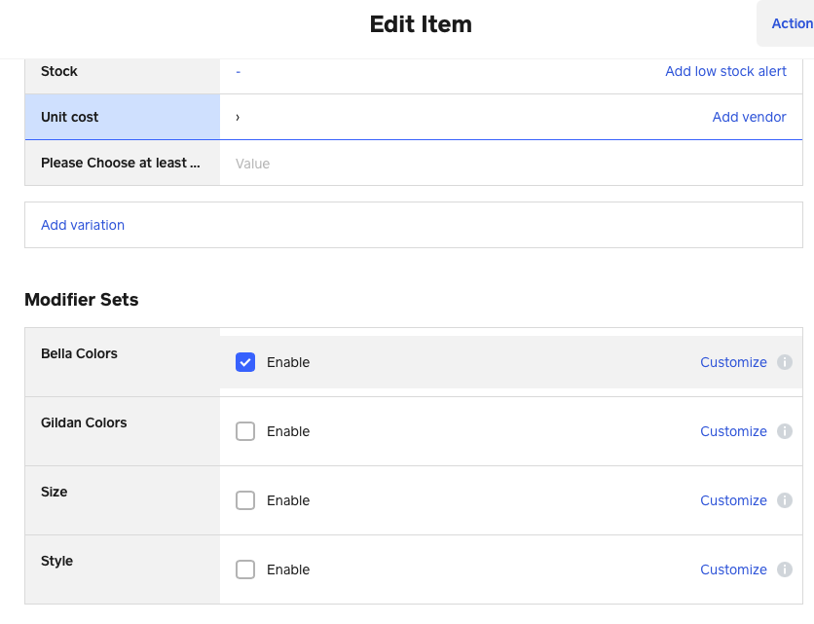This screenshot has width=814, height=624.
Task: Click info icon beside Style Customize
Action: coord(785,569)
